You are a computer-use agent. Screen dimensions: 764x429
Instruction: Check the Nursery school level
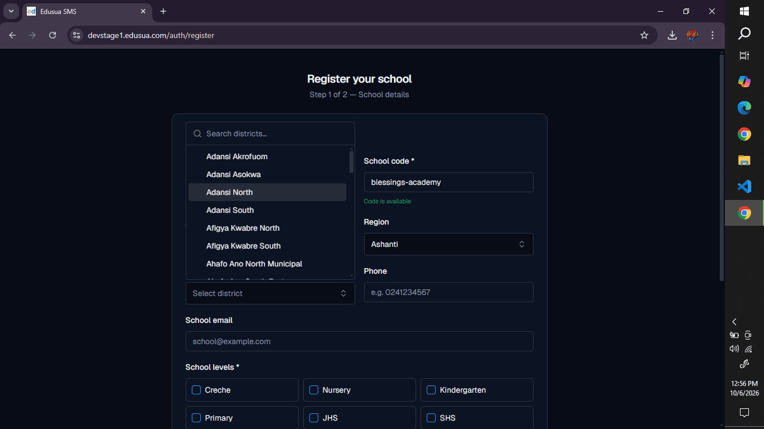point(314,390)
